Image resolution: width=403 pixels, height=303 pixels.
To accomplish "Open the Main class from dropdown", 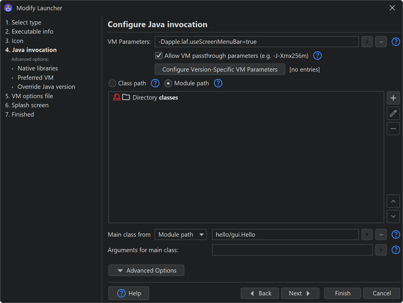I will [181, 235].
